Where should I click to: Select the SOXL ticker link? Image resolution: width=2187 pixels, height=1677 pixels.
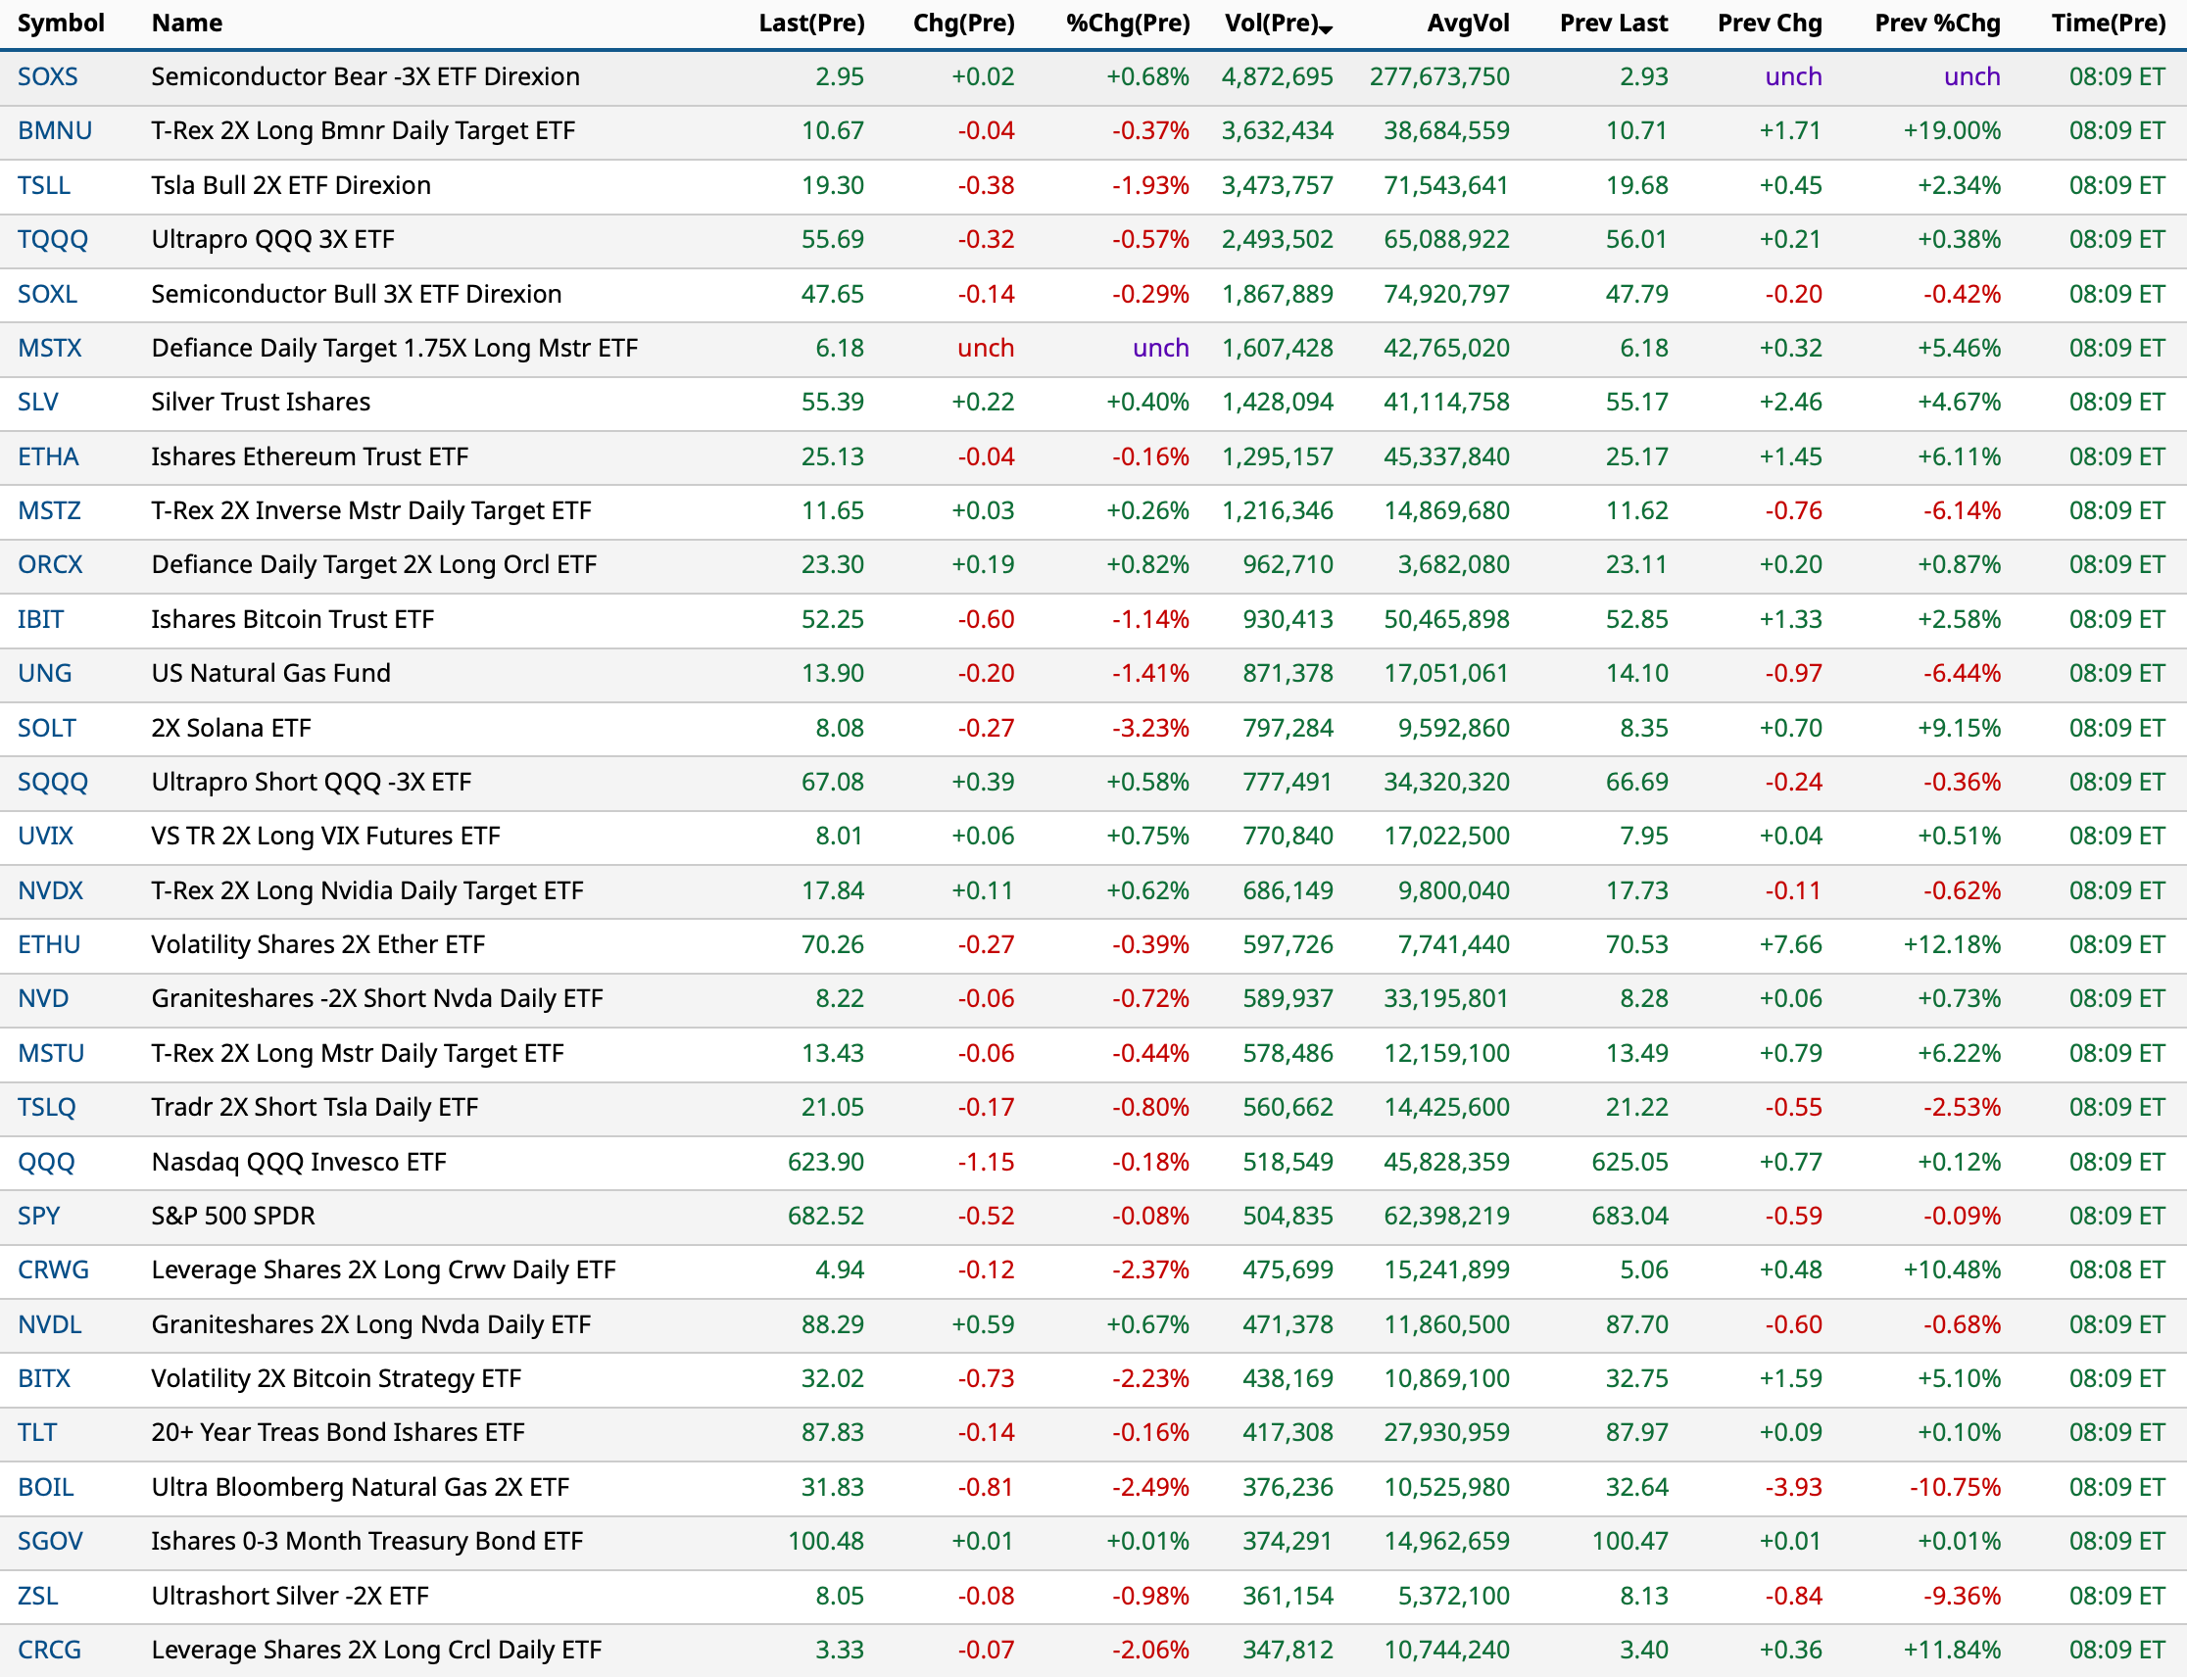point(47,295)
